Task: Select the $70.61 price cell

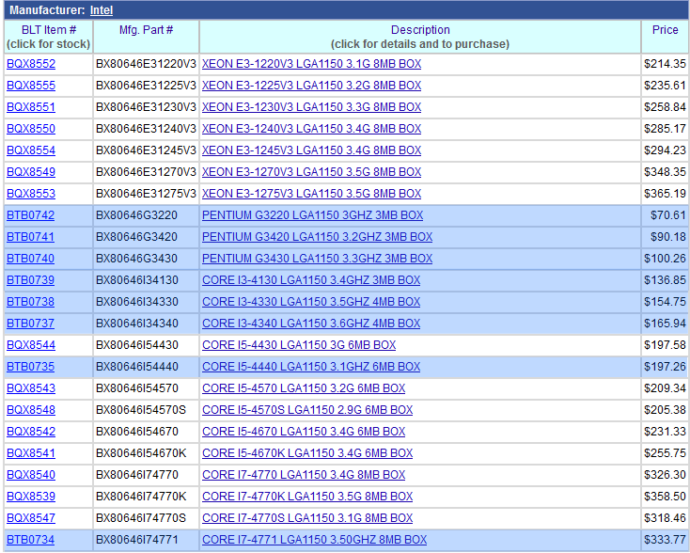Action: tap(665, 215)
